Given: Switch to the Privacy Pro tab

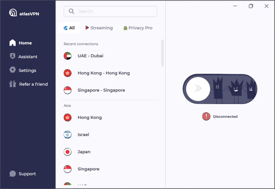Looking at the screenshot, I should 138,28.
